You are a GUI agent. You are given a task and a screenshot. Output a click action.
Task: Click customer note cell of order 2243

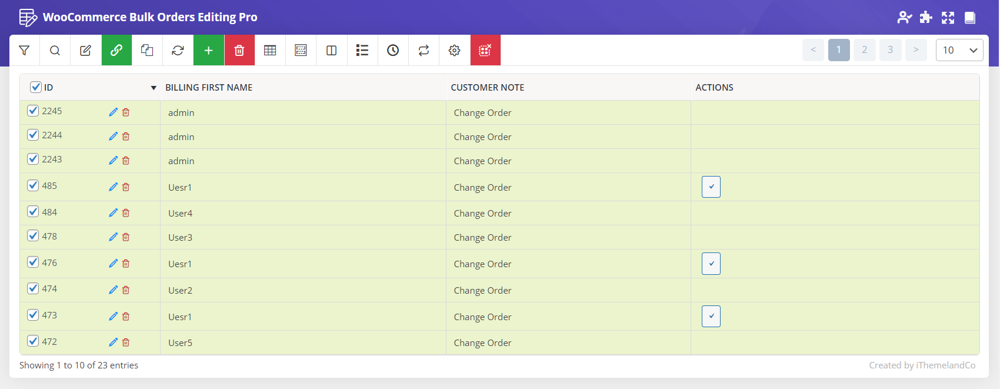click(568, 161)
